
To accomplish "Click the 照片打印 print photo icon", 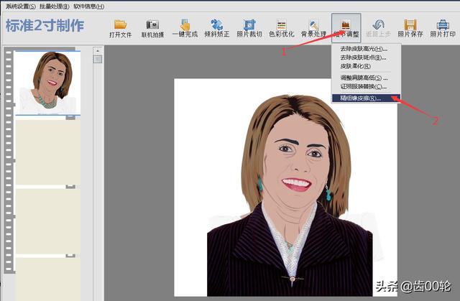I will tap(443, 27).
